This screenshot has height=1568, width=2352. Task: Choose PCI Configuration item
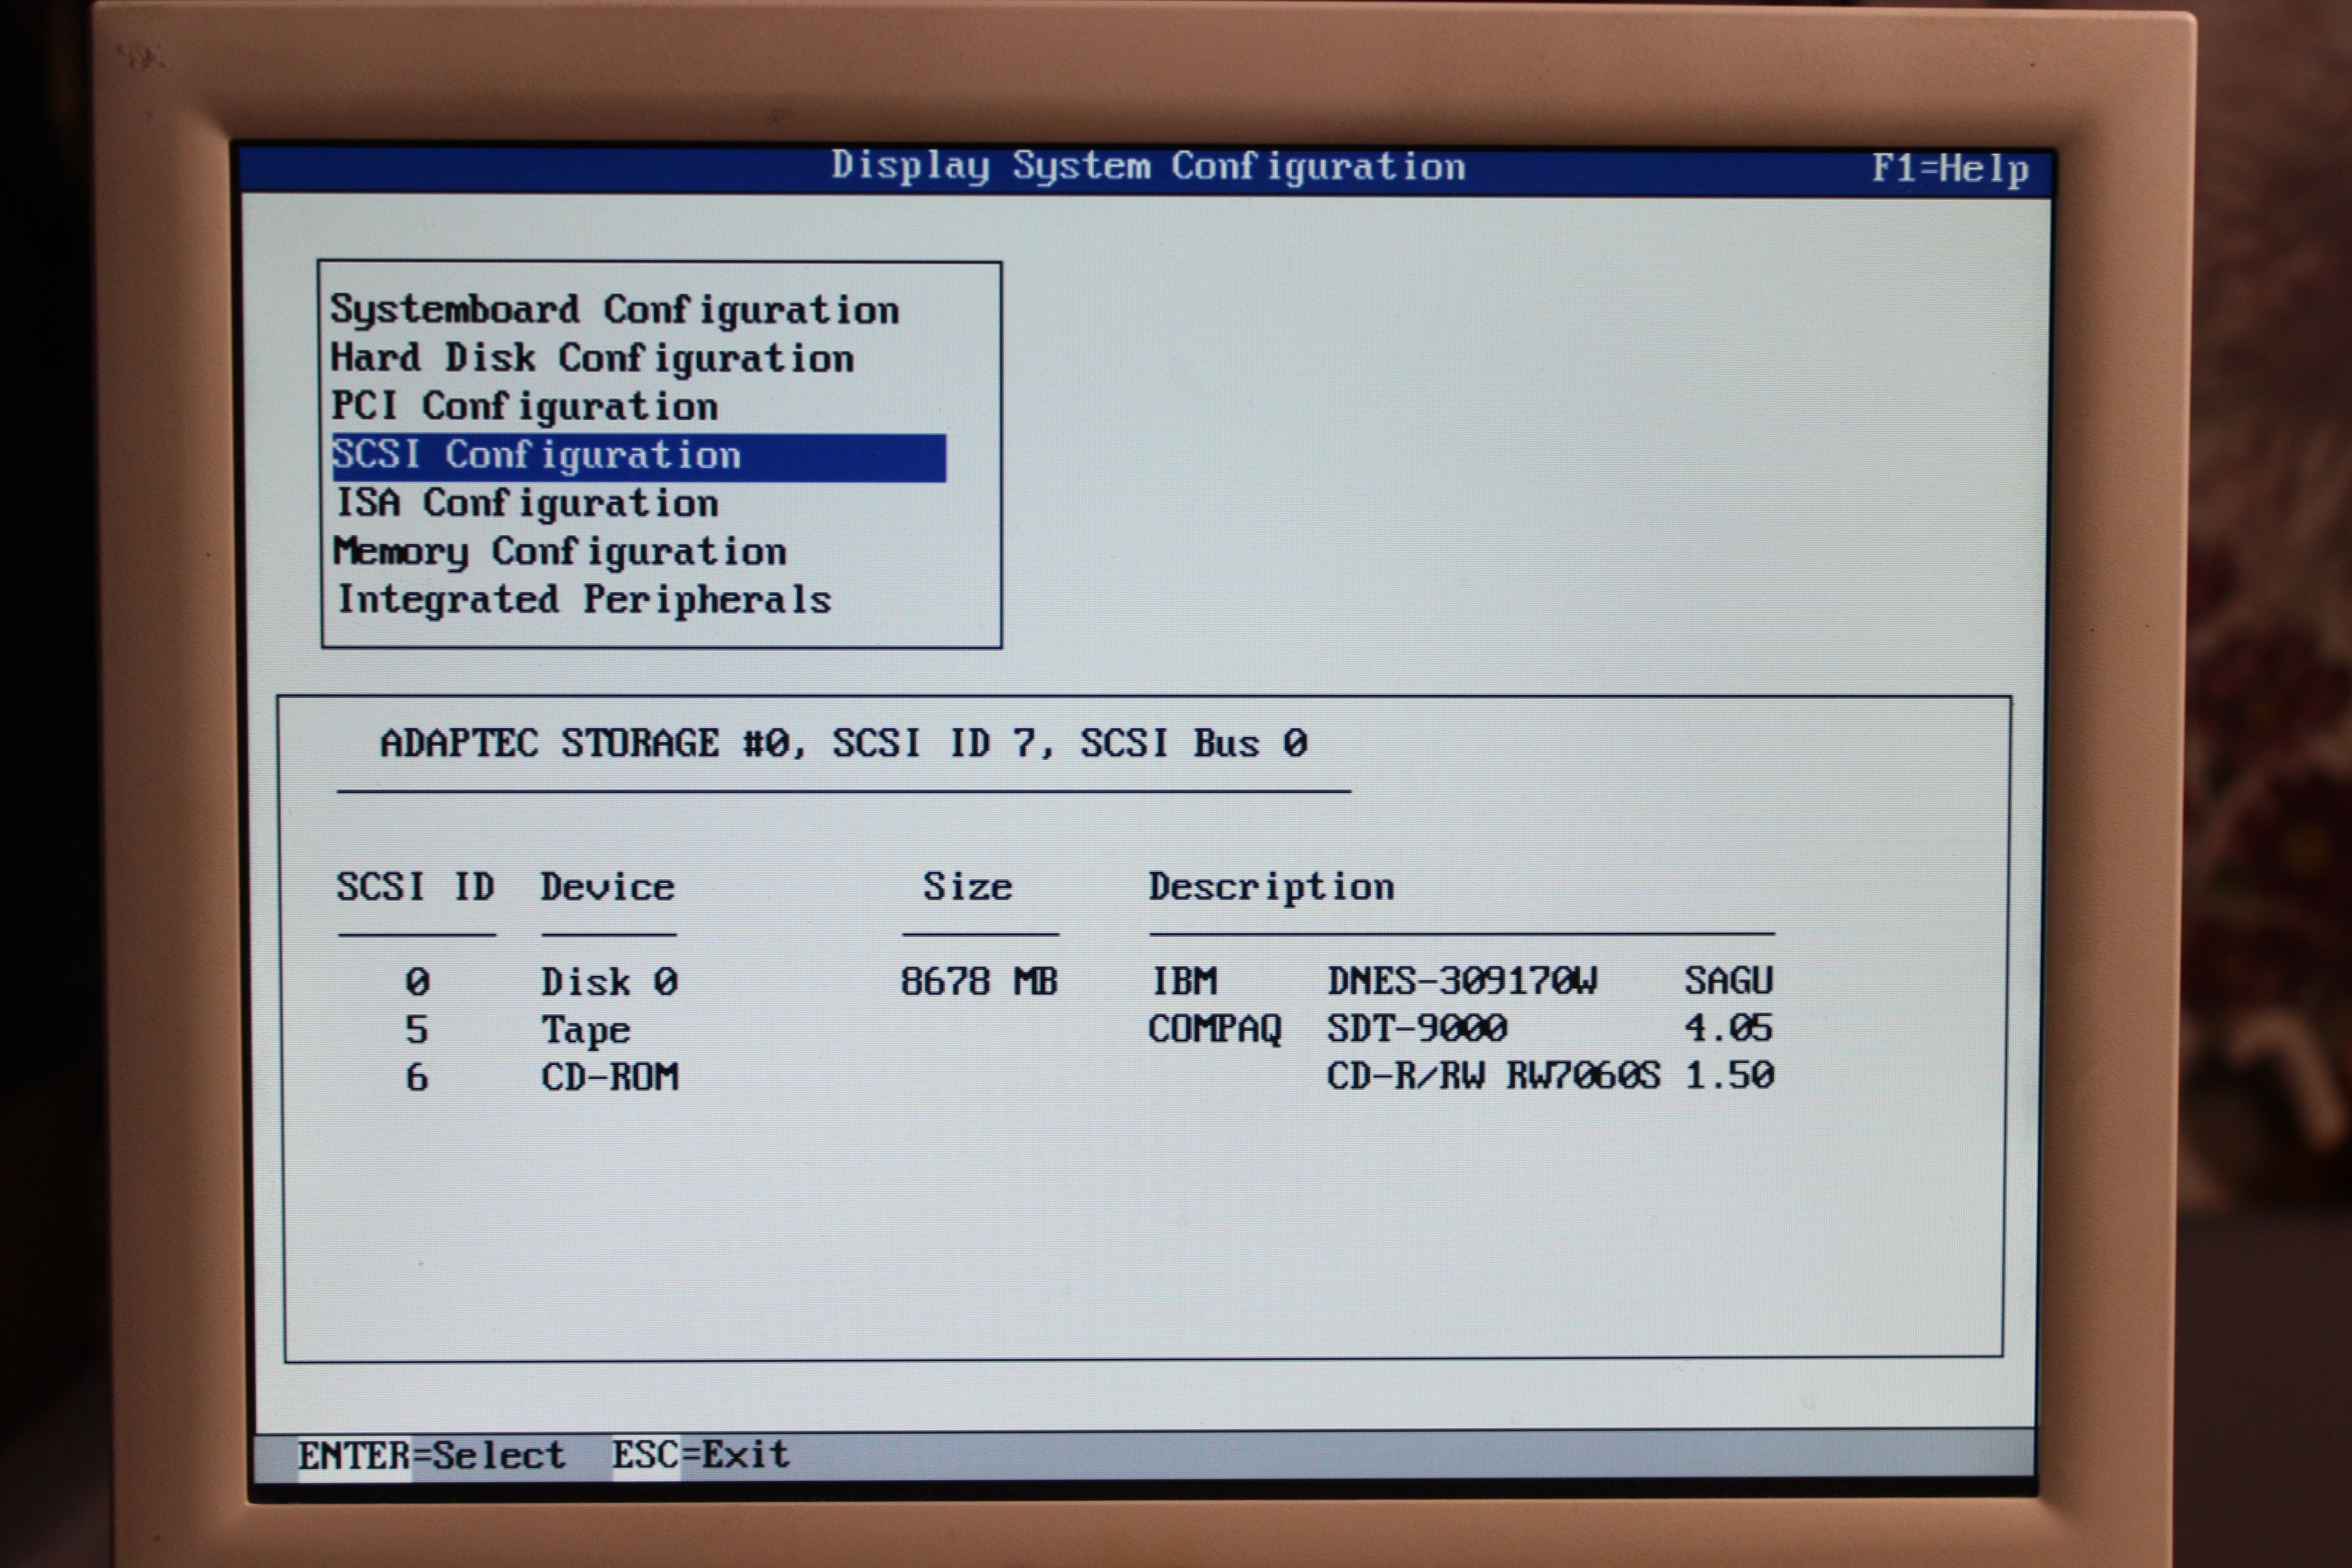(x=524, y=406)
